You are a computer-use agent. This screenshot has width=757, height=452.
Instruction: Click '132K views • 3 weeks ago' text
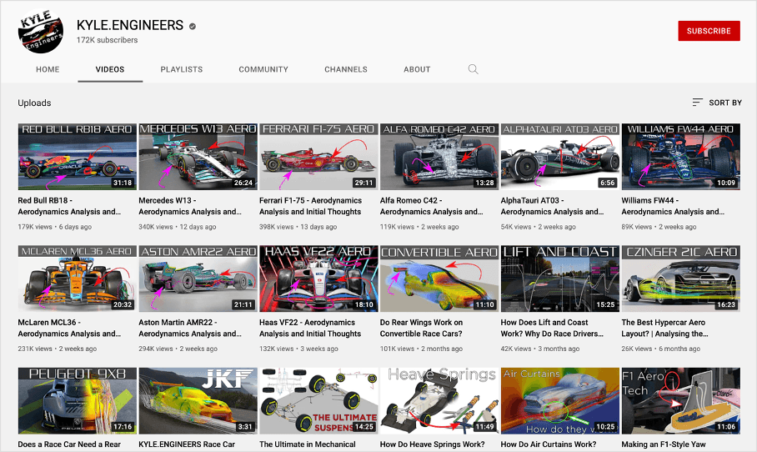click(x=298, y=349)
